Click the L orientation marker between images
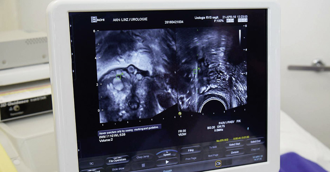The height and width of the screenshot is (172, 330). [175, 72]
